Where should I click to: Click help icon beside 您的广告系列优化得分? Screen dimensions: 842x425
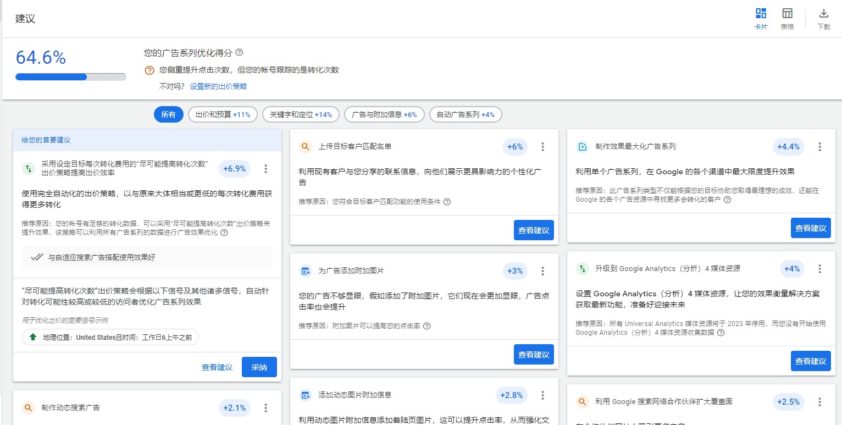point(239,53)
